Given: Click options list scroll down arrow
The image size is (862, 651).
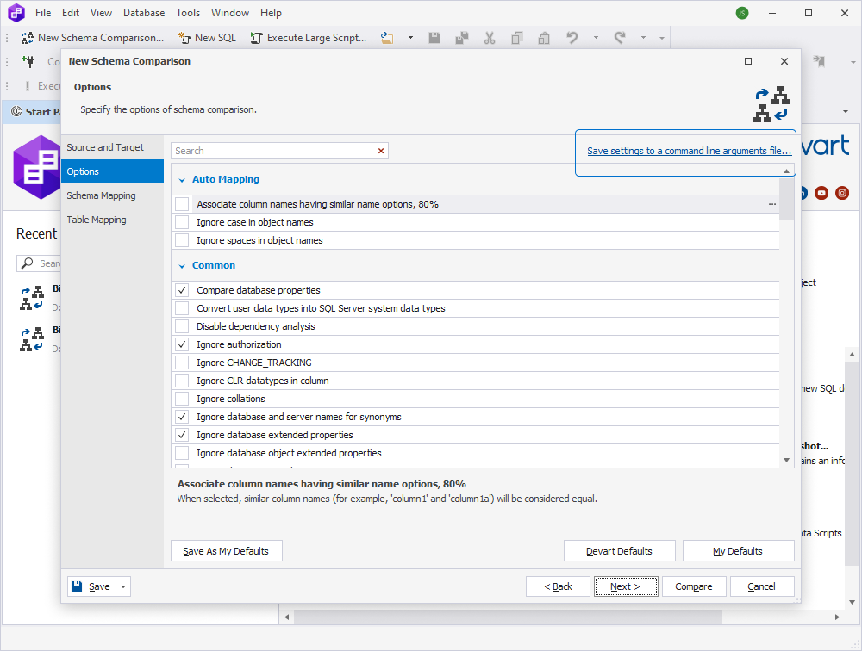Looking at the screenshot, I should pyautogui.click(x=787, y=461).
